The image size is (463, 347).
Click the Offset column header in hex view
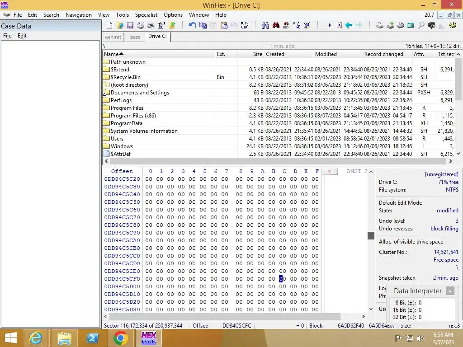pos(122,171)
